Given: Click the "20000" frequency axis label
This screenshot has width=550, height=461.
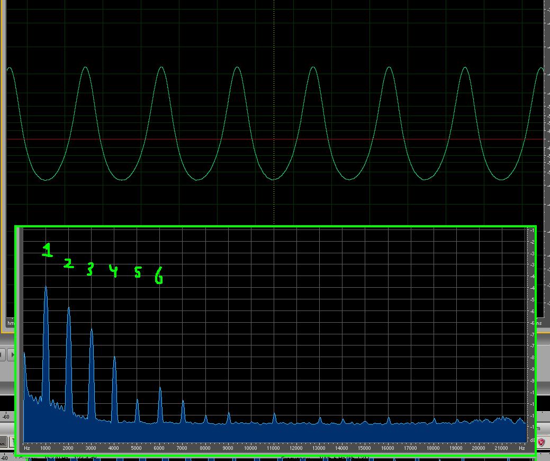Looking at the screenshot, I should (x=479, y=448).
